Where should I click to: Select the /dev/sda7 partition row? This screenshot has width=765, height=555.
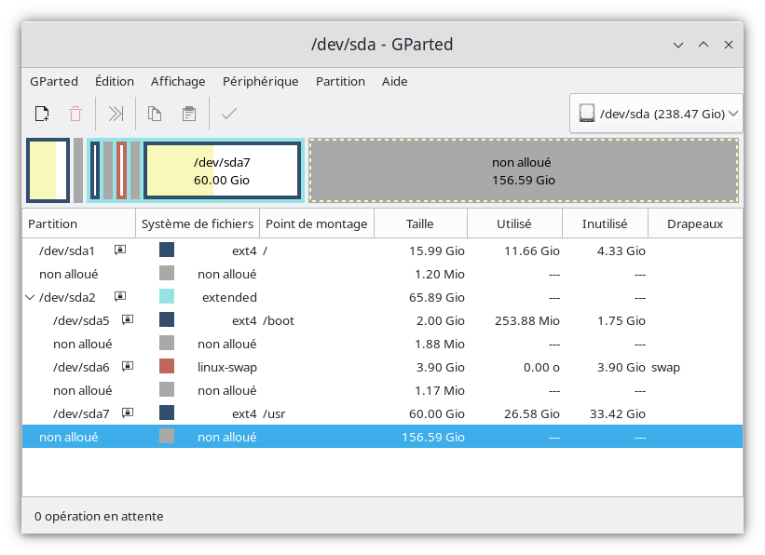click(382, 413)
